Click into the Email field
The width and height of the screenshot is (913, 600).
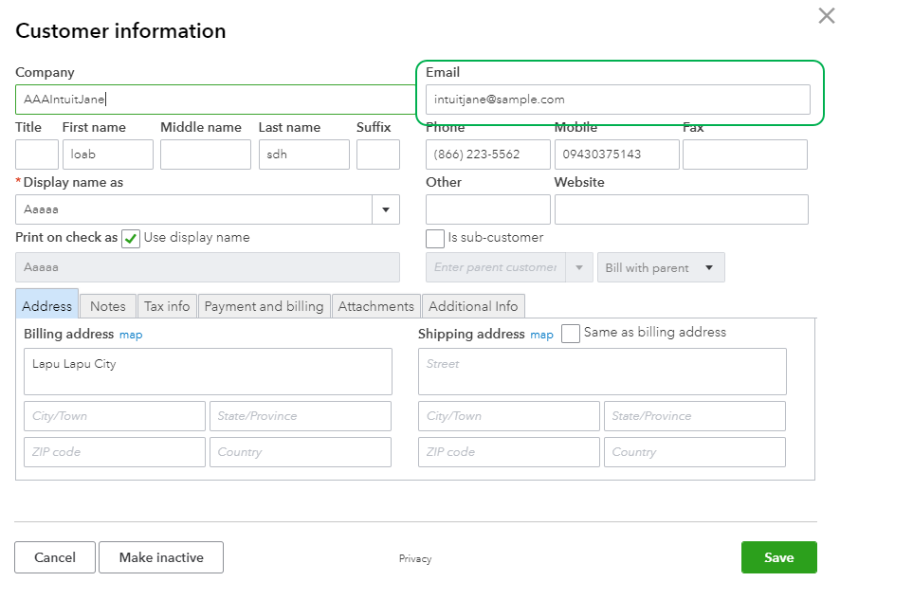(x=617, y=100)
